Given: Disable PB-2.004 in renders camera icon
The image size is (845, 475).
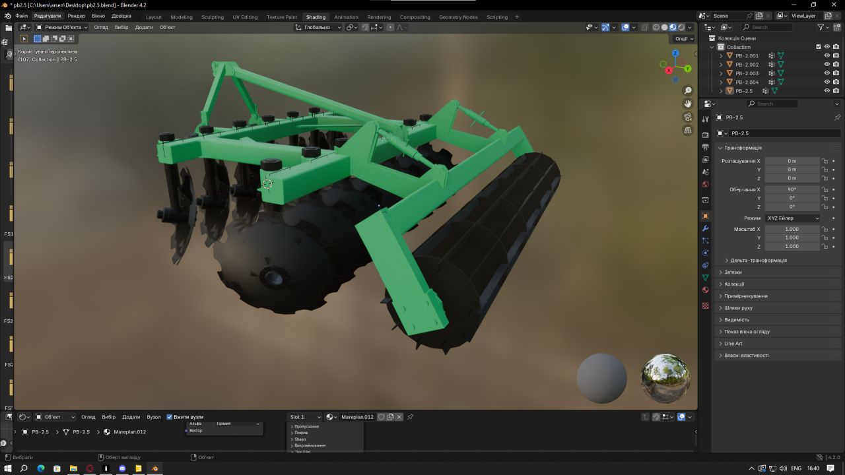Looking at the screenshot, I should 836,82.
